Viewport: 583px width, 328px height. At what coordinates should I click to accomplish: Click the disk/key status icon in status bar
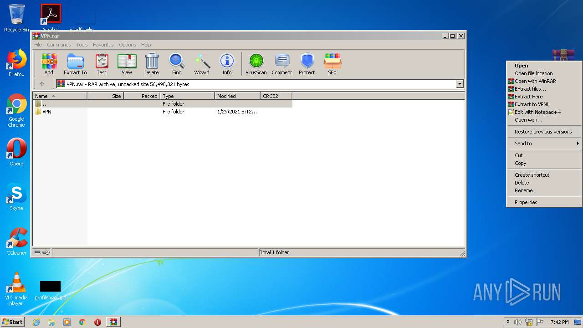[42, 252]
